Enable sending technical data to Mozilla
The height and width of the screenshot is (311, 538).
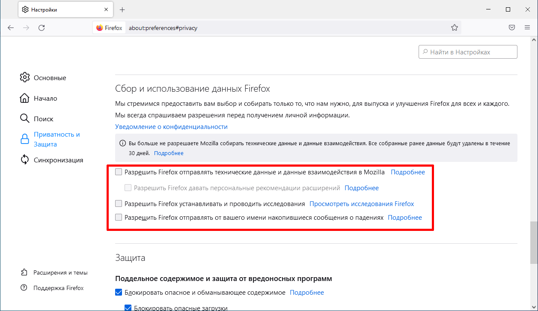(119, 172)
